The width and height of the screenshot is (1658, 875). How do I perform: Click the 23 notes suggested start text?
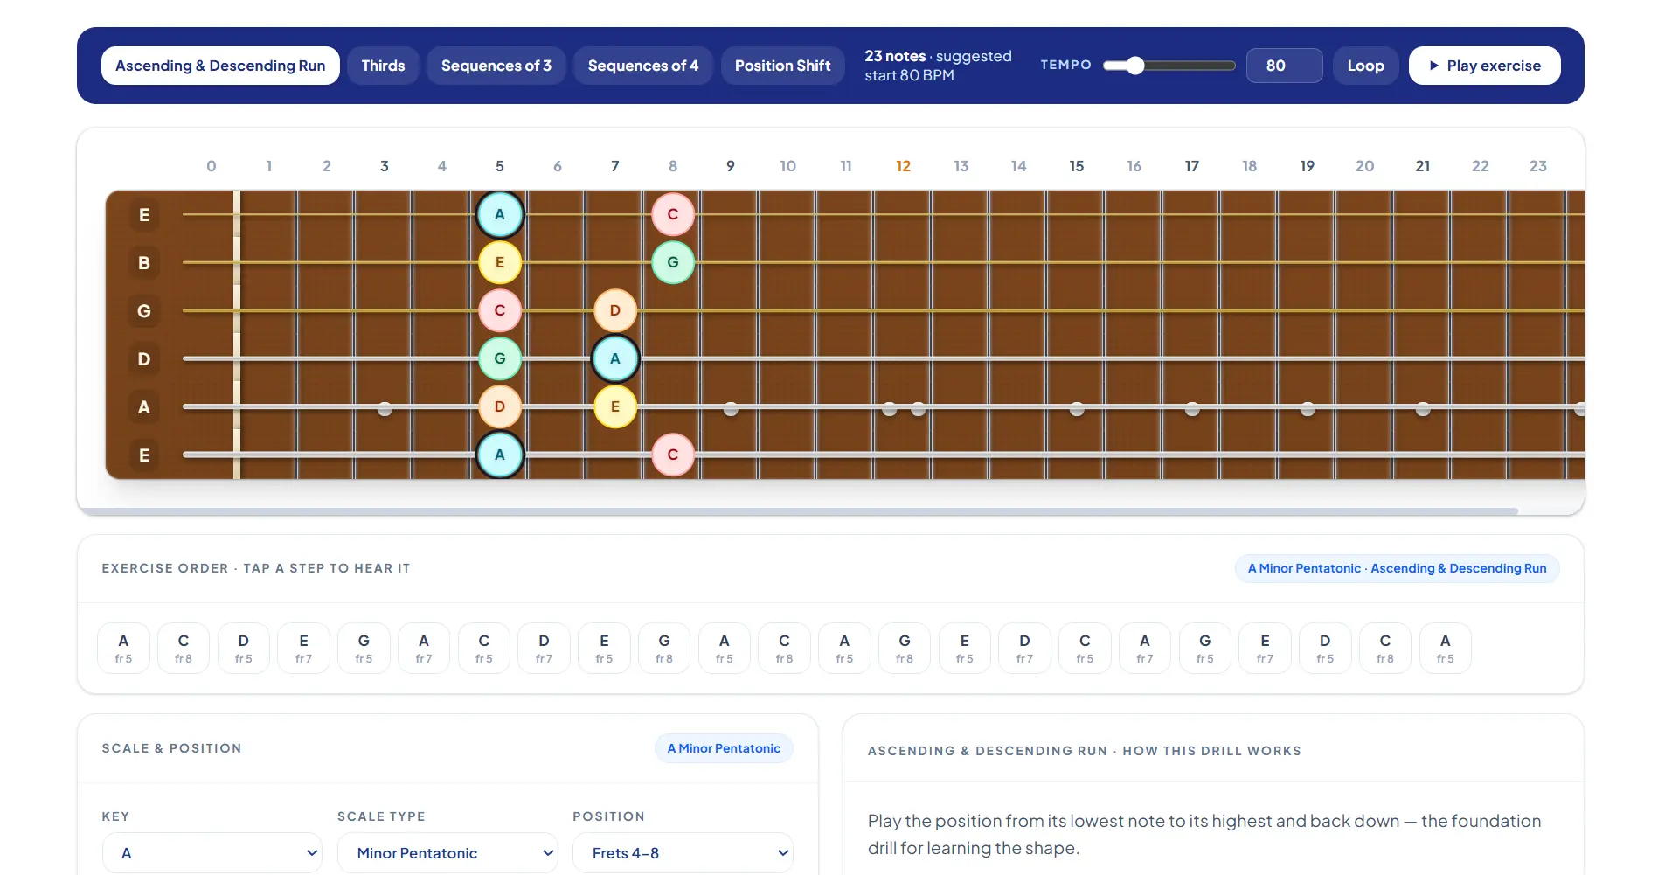pyautogui.click(x=938, y=66)
